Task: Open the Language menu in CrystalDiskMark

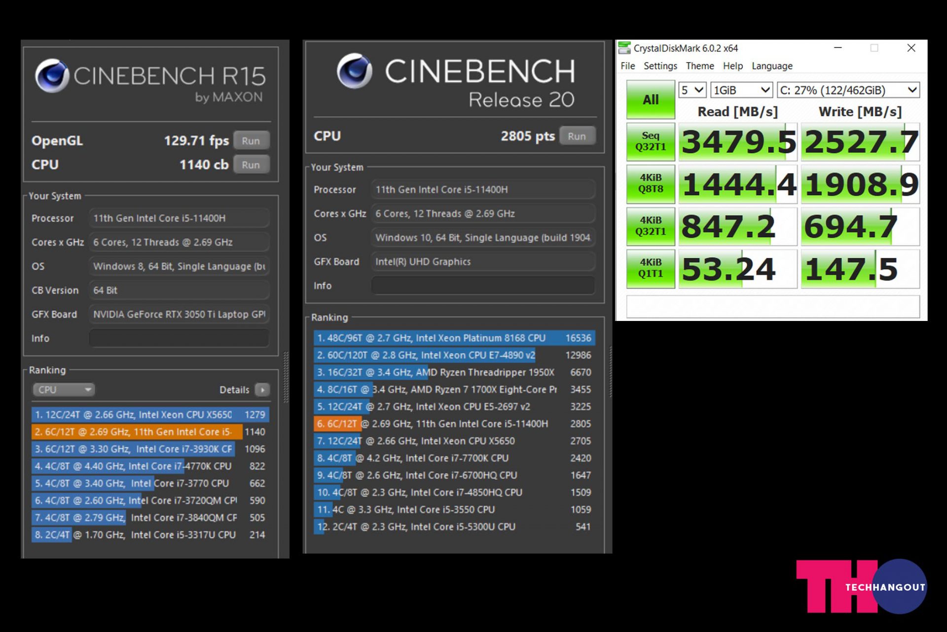Action: click(772, 66)
